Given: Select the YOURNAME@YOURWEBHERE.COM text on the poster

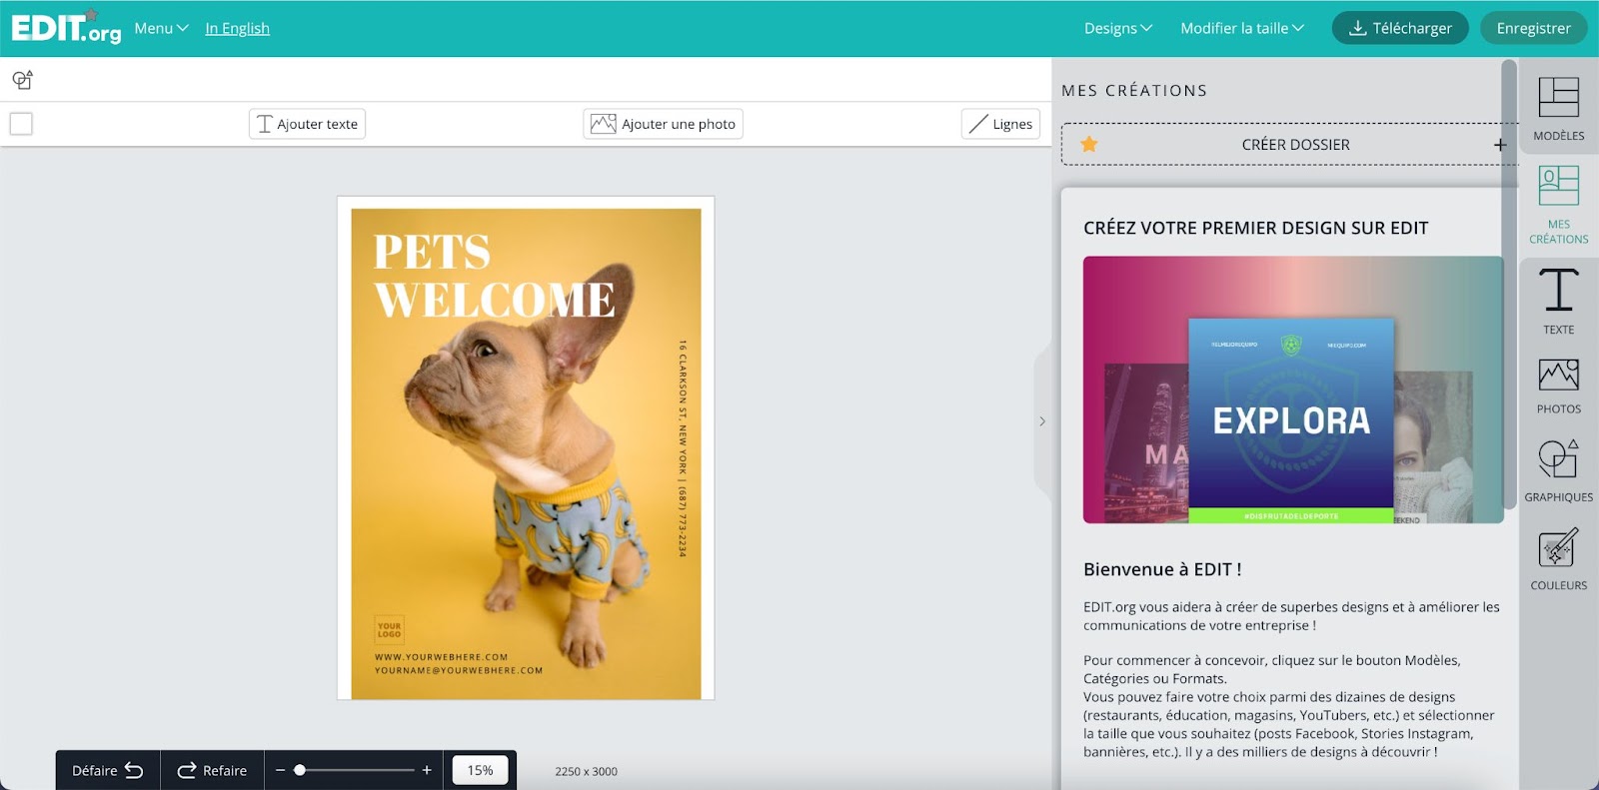Looking at the screenshot, I should point(459,670).
